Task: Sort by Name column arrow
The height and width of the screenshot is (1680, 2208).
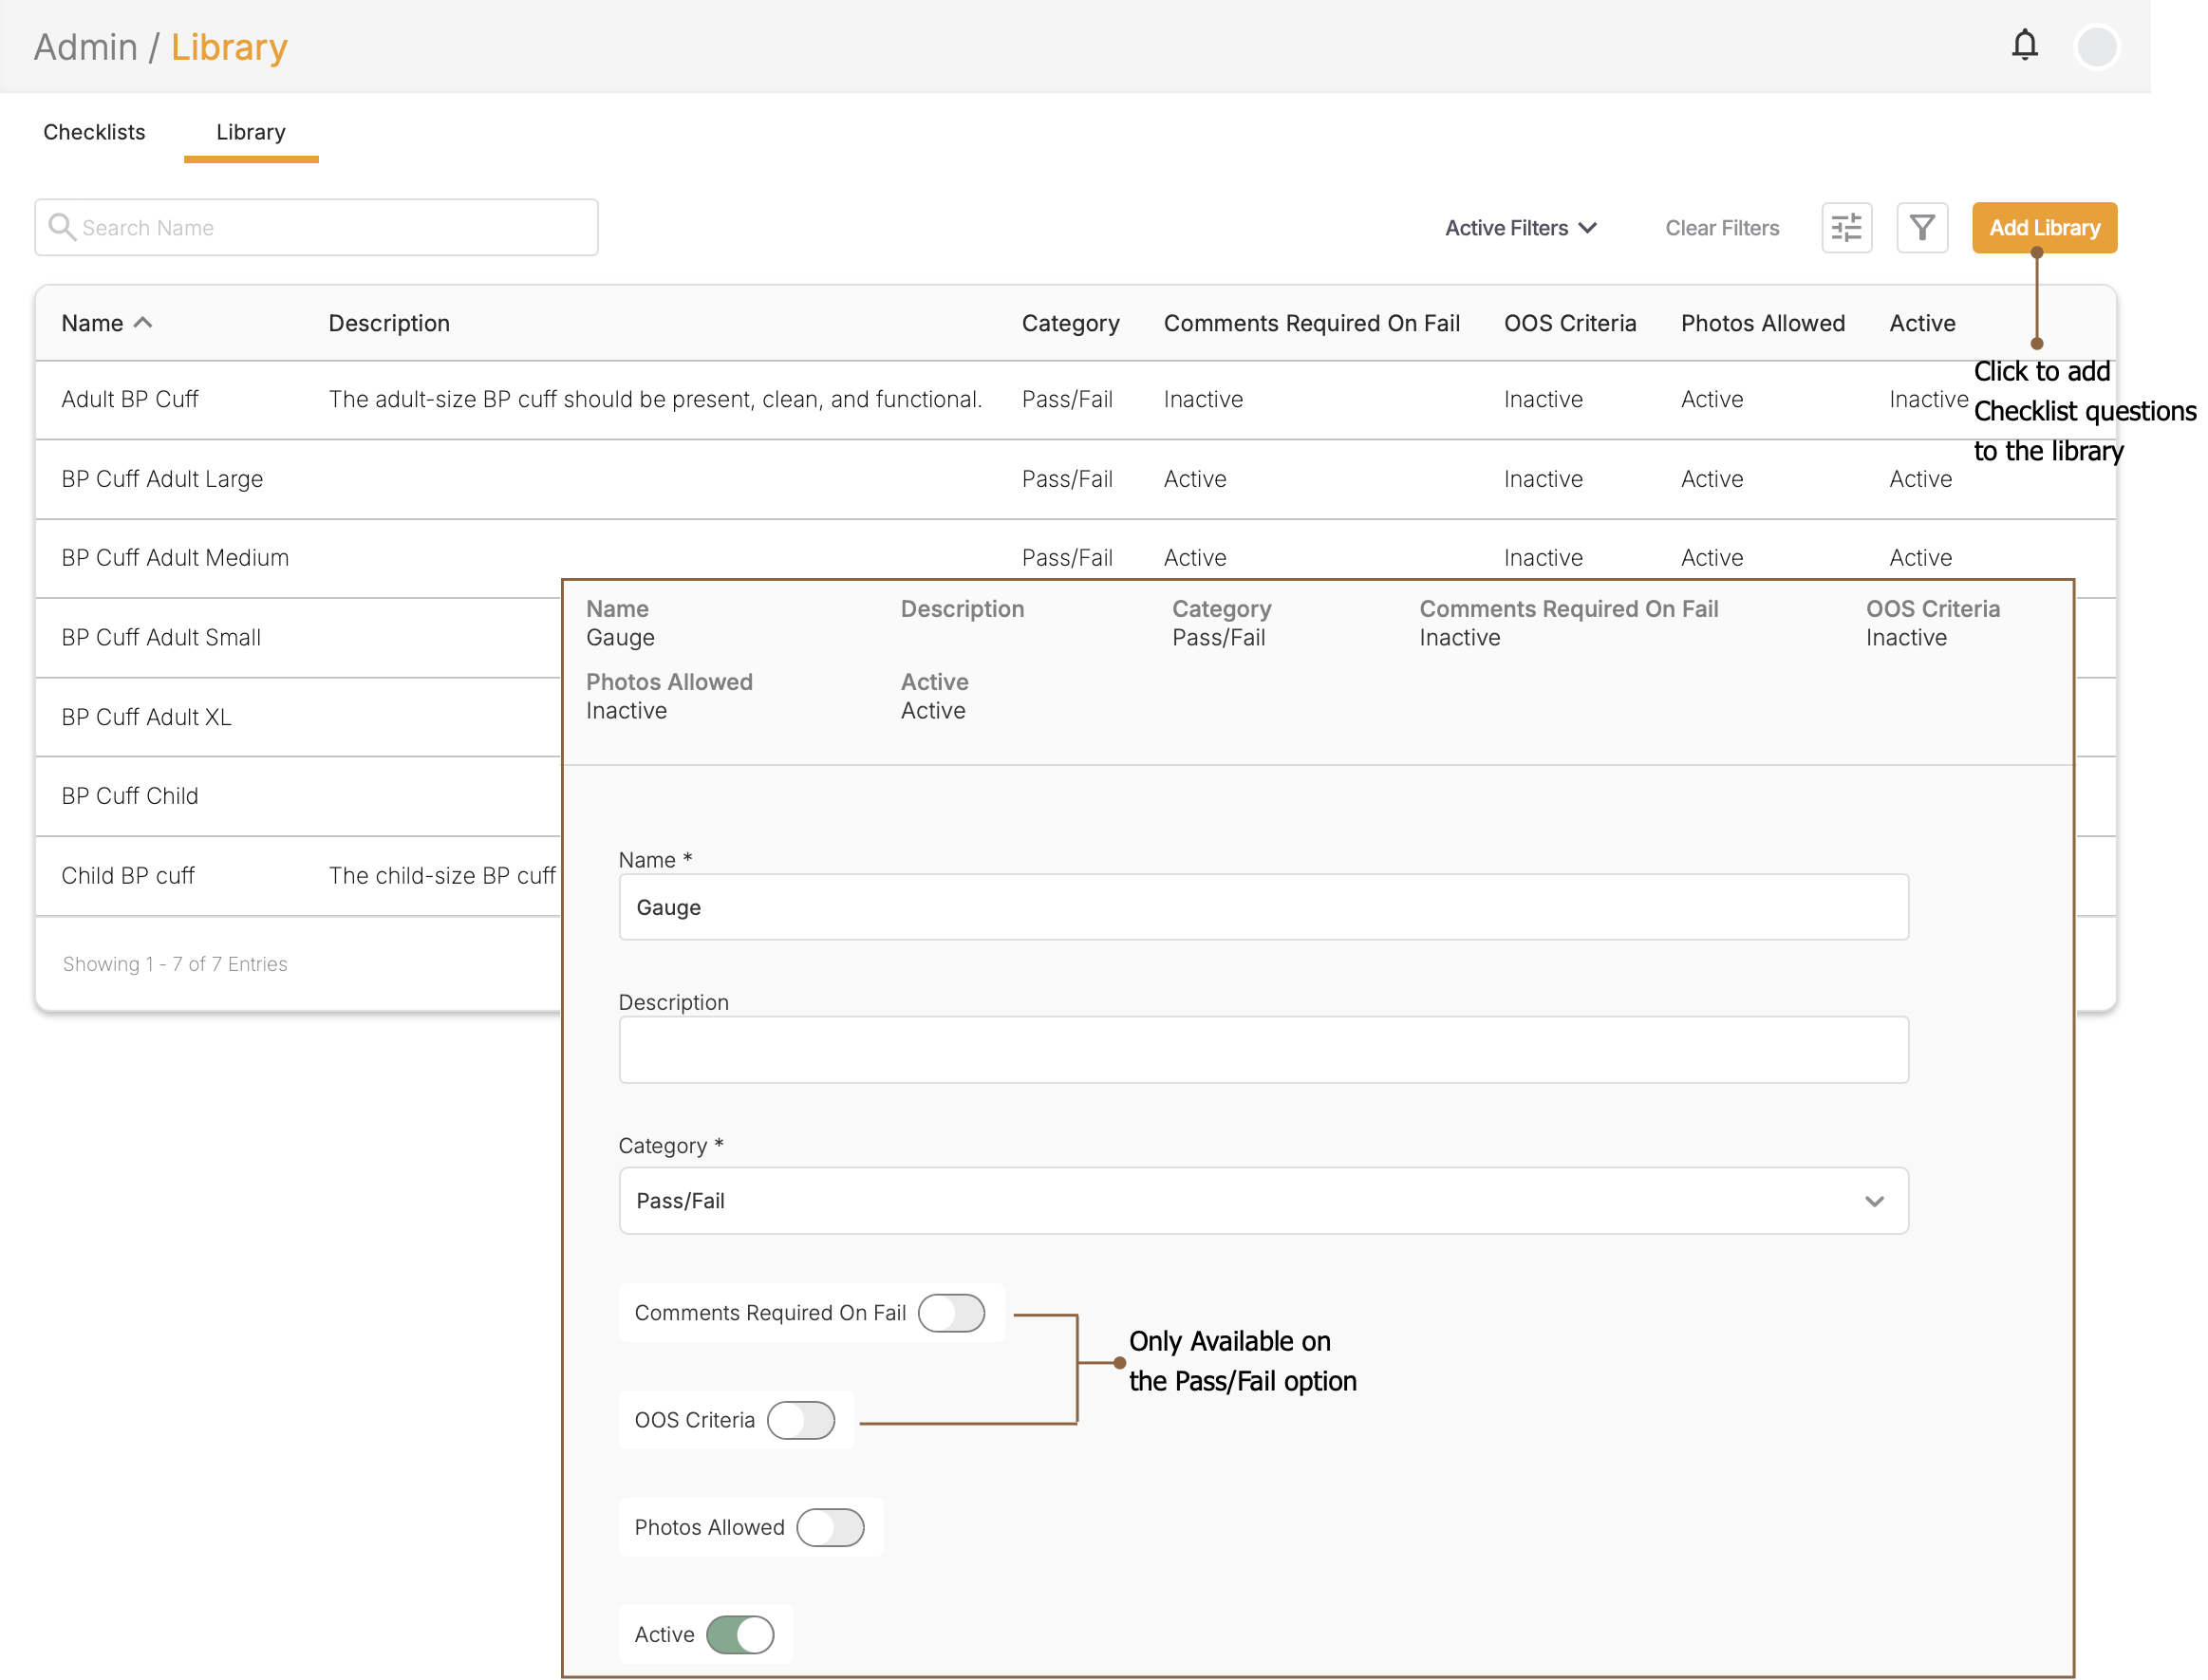Action: [x=143, y=323]
